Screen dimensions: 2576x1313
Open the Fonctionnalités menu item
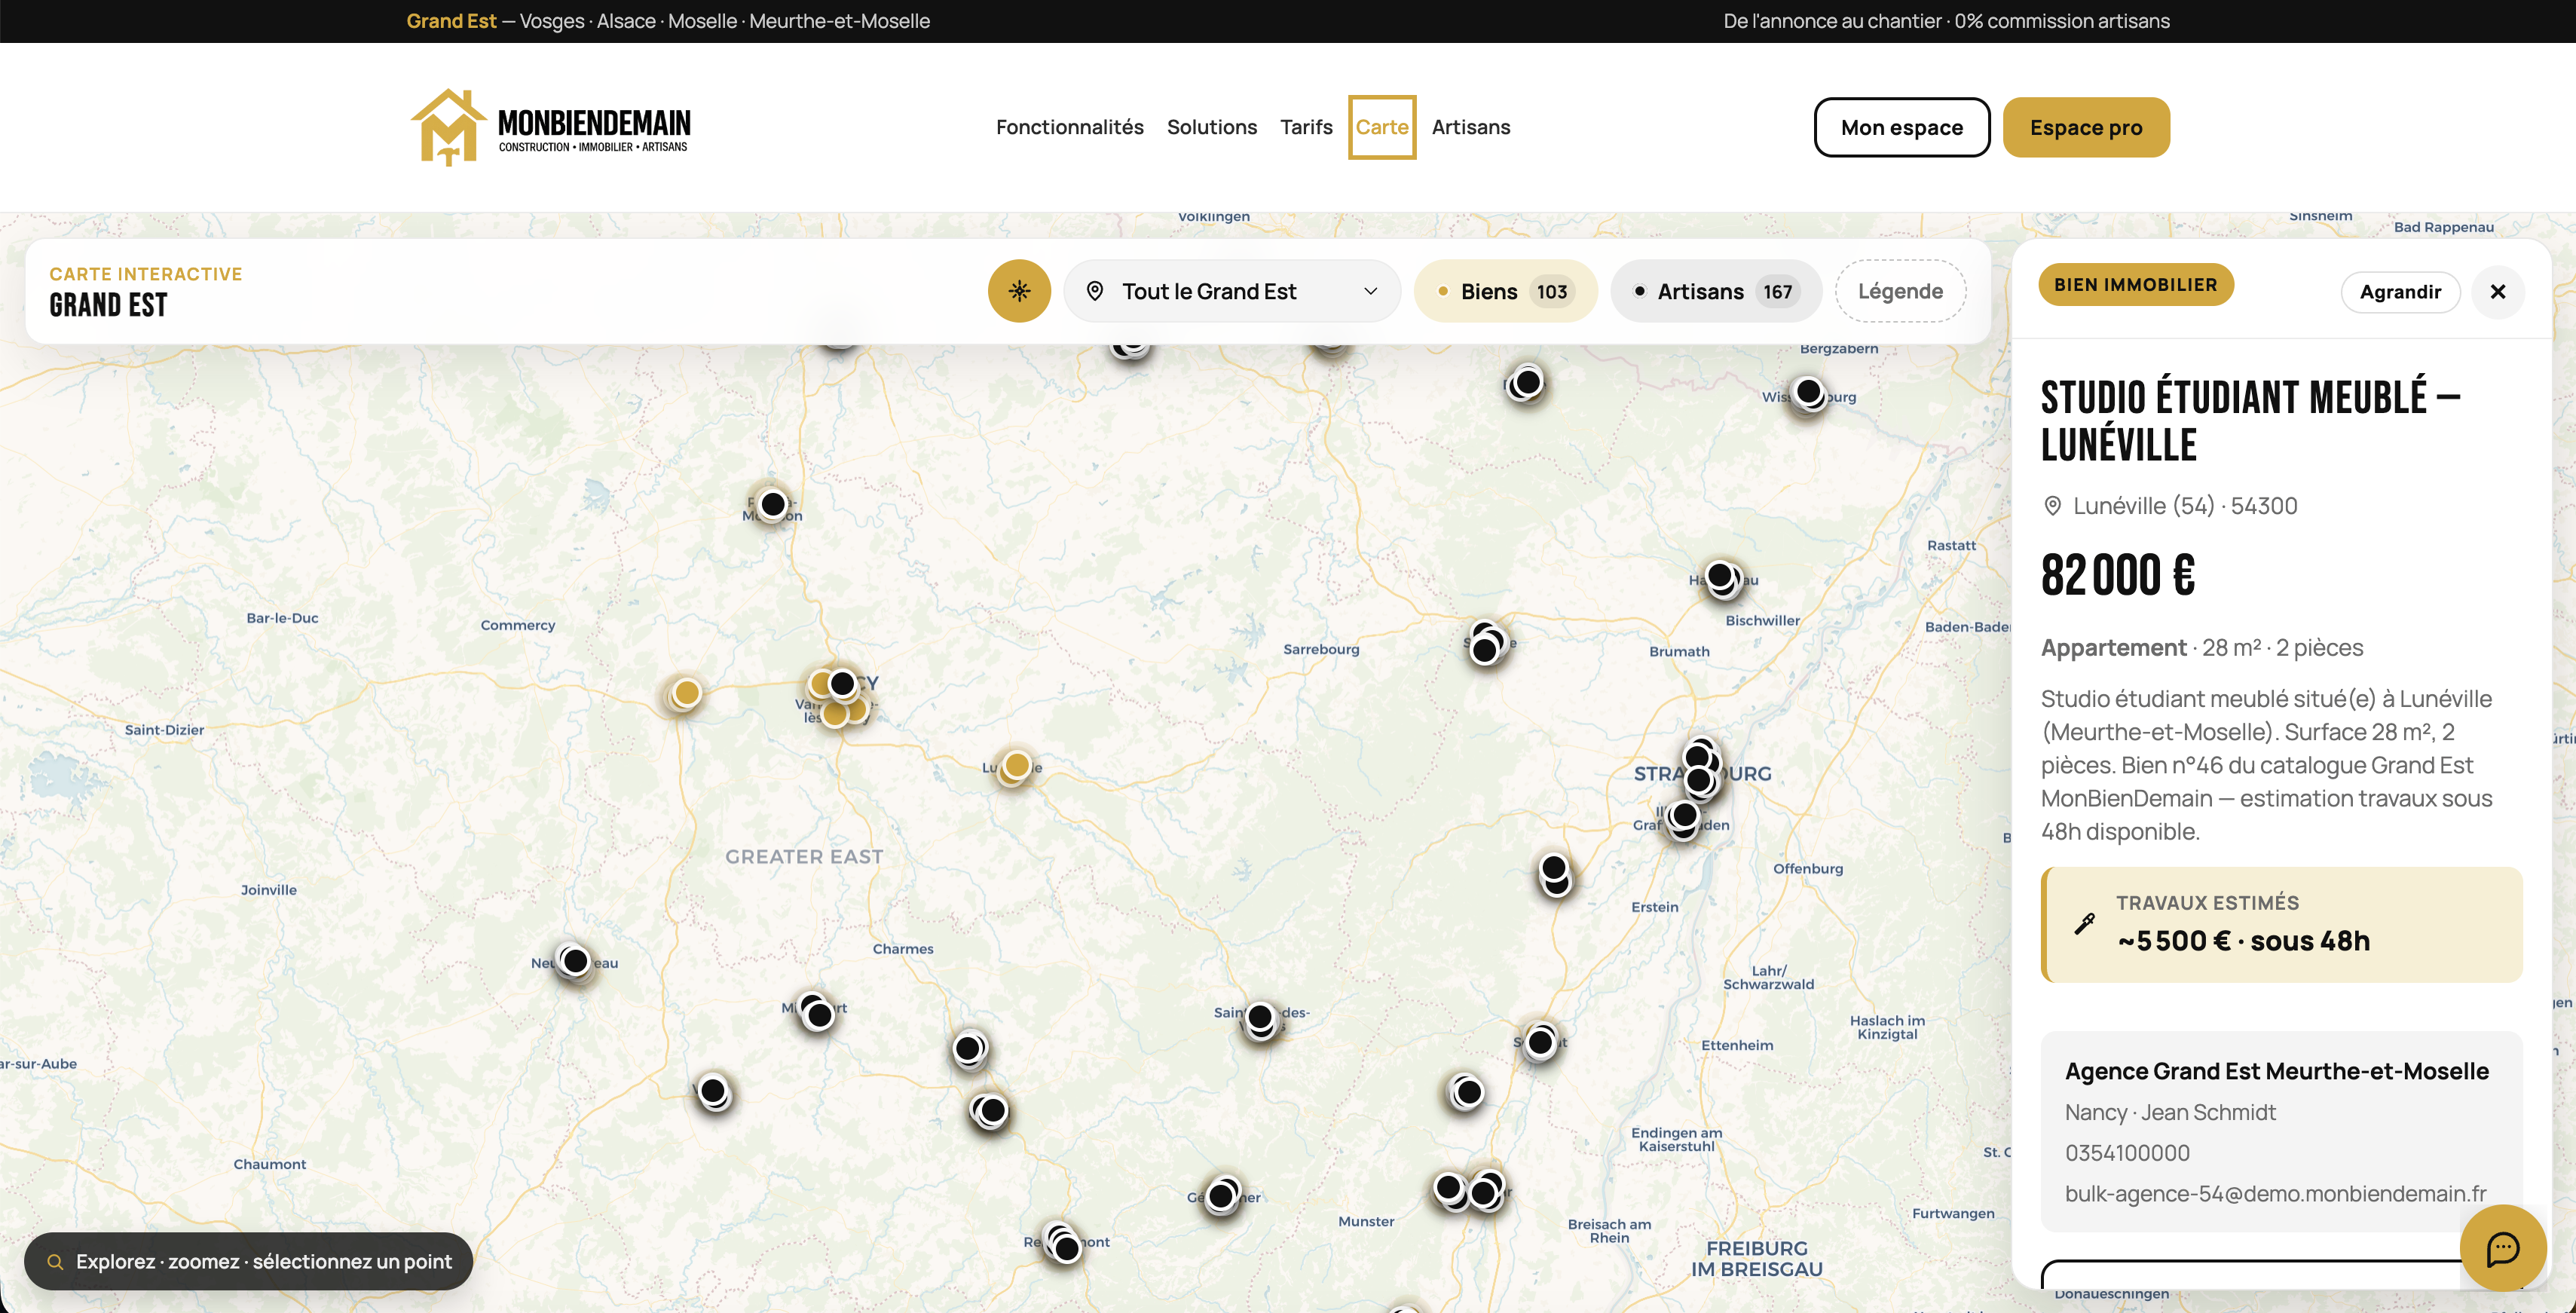pos(1069,127)
